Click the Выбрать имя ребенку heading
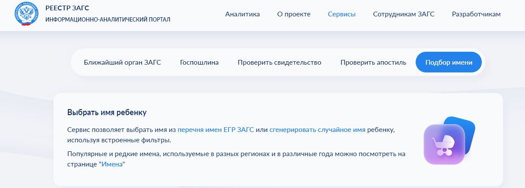This screenshot has width=525, height=188. pos(107,113)
